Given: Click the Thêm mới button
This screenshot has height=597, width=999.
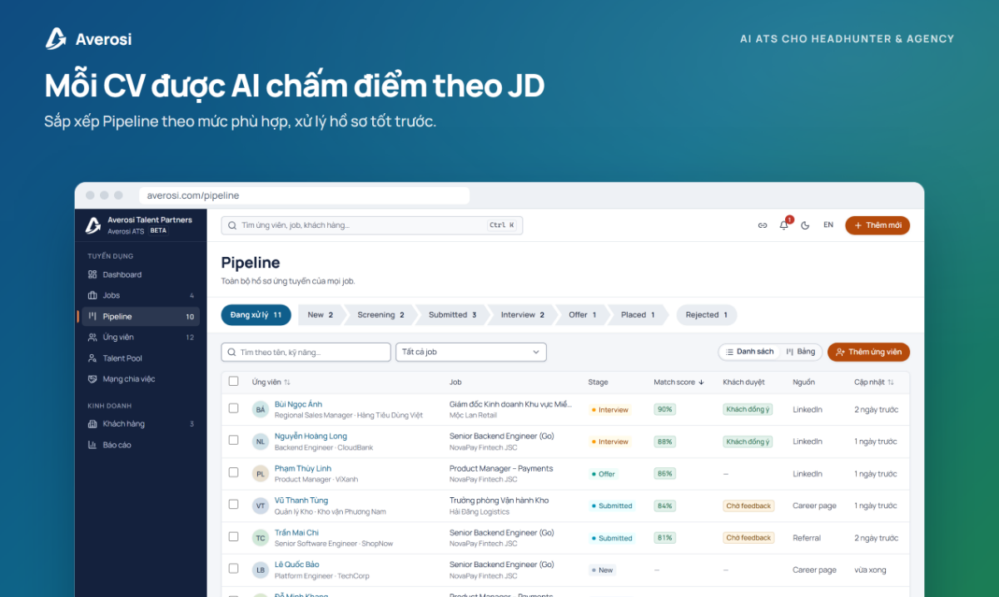Looking at the screenshot, I should (877, 225).
